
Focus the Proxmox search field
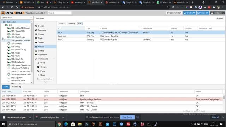tap(60, 13)
